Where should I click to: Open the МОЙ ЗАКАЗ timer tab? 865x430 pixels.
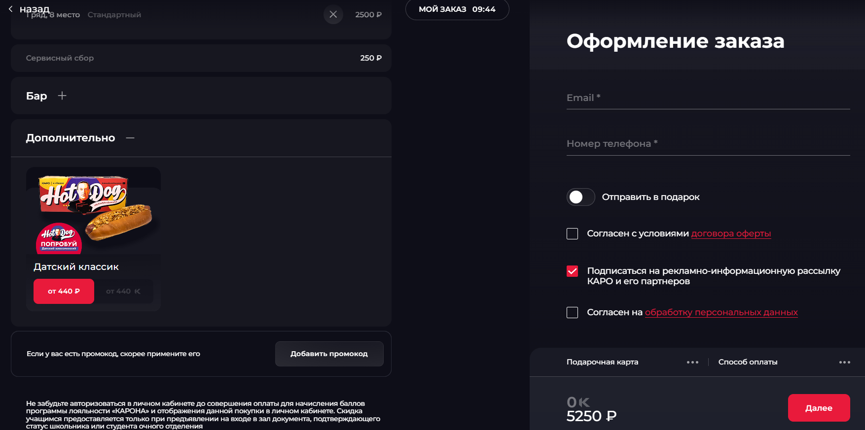pos(457,9)
